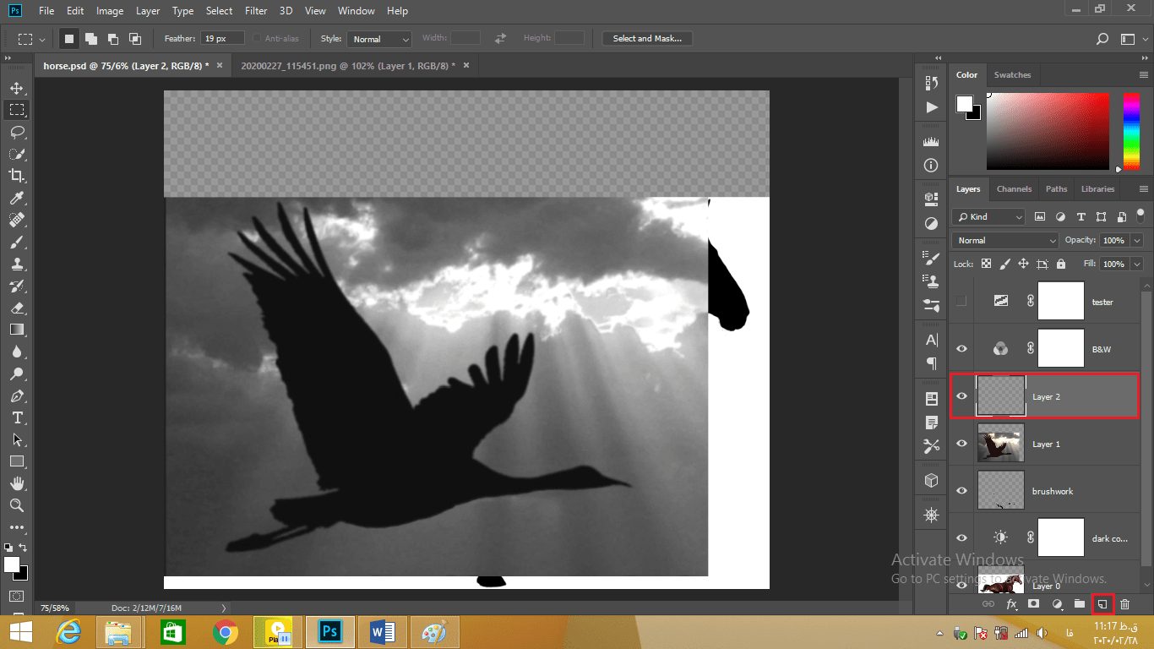The width and height of the screenshot is (1154, 649).
Task: Open the Actions play icon panel
Action: (932, 107)
